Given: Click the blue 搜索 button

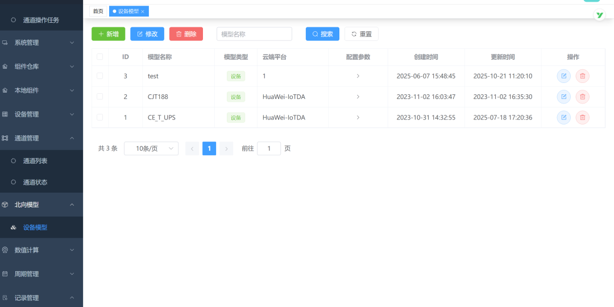Looking at the screenshot, I should point(322,34).
